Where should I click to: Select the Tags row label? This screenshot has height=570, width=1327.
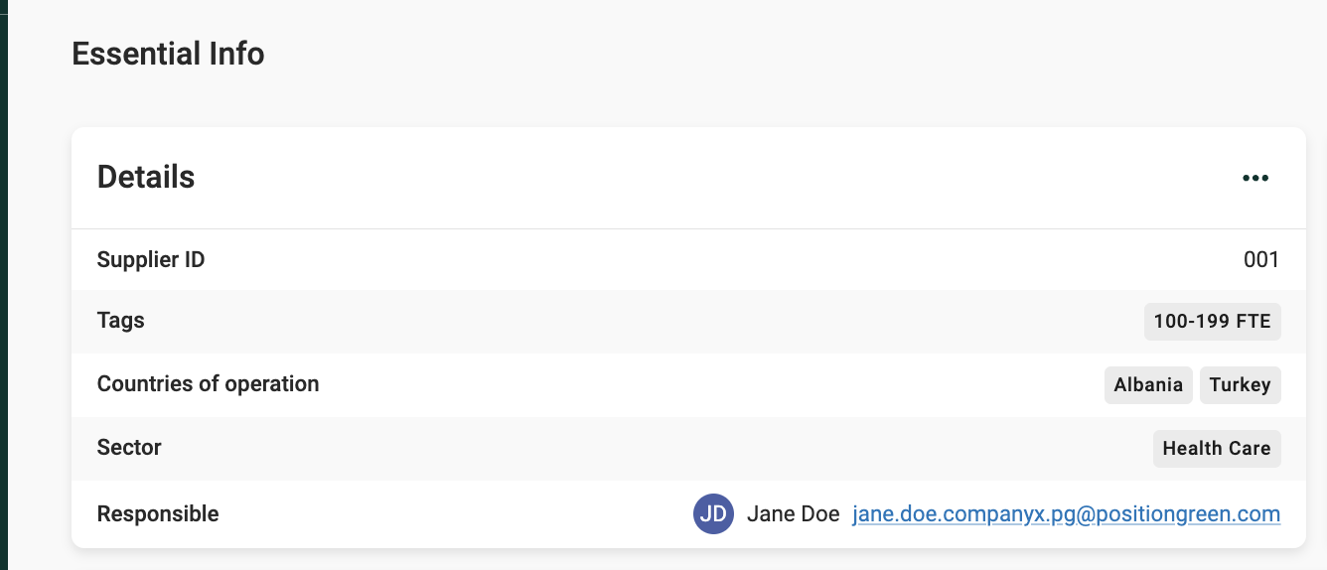tap(121, 321)
